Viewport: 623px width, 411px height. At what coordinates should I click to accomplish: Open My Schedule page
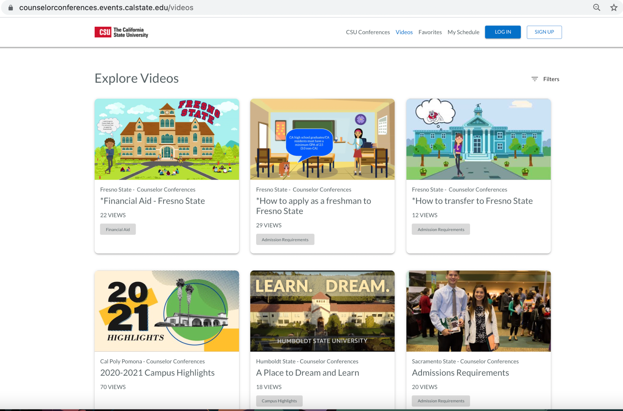[x=463, y=32]
